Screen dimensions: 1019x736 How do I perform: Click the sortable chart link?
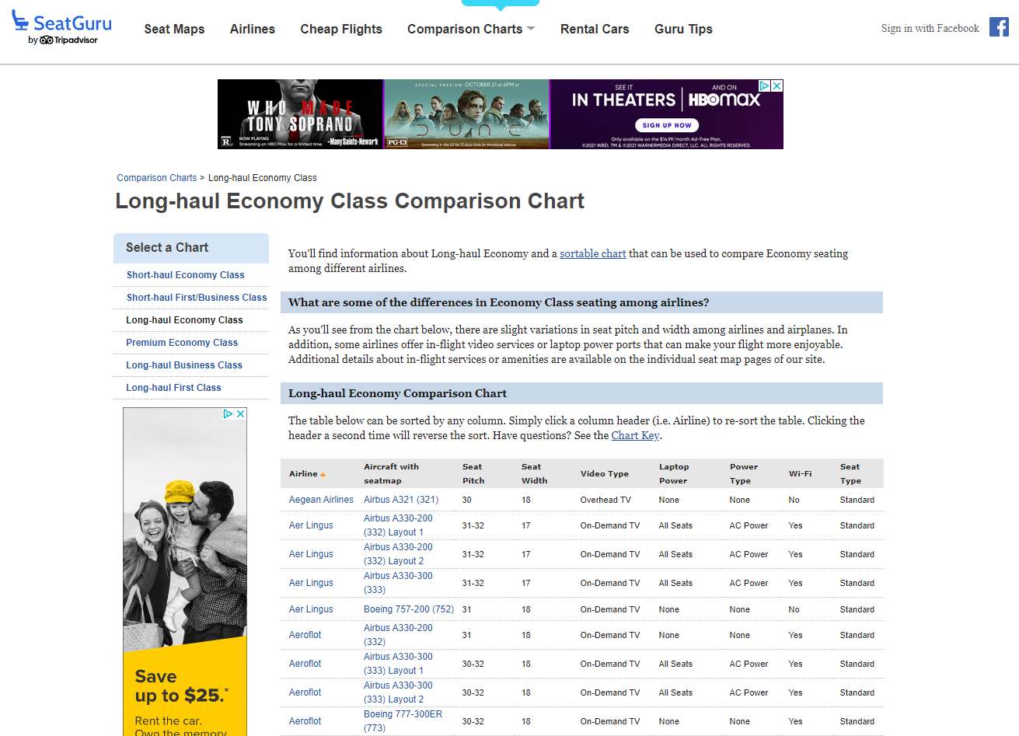pyautogui.click(x=592, y=253)
